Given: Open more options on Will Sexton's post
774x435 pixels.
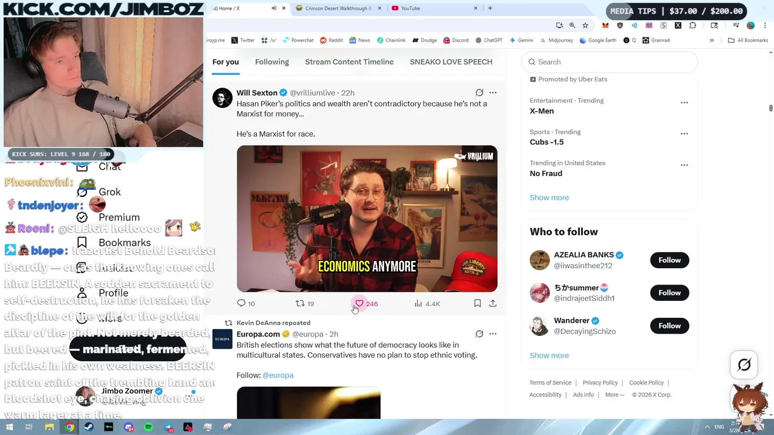Looking at the screenshot, I should click(493, 92).
